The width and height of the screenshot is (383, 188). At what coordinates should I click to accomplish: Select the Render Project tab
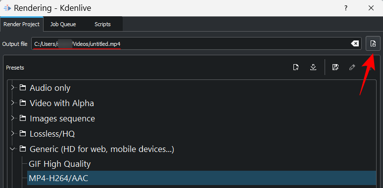(21, 24)
